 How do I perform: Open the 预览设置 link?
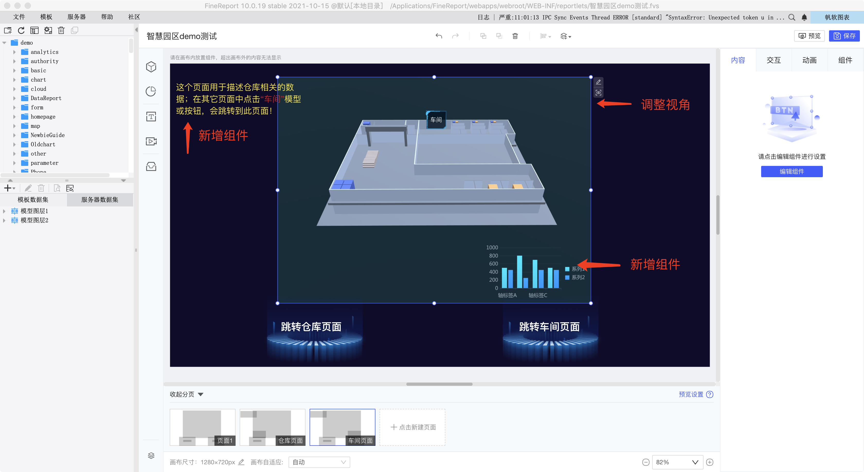691,394
